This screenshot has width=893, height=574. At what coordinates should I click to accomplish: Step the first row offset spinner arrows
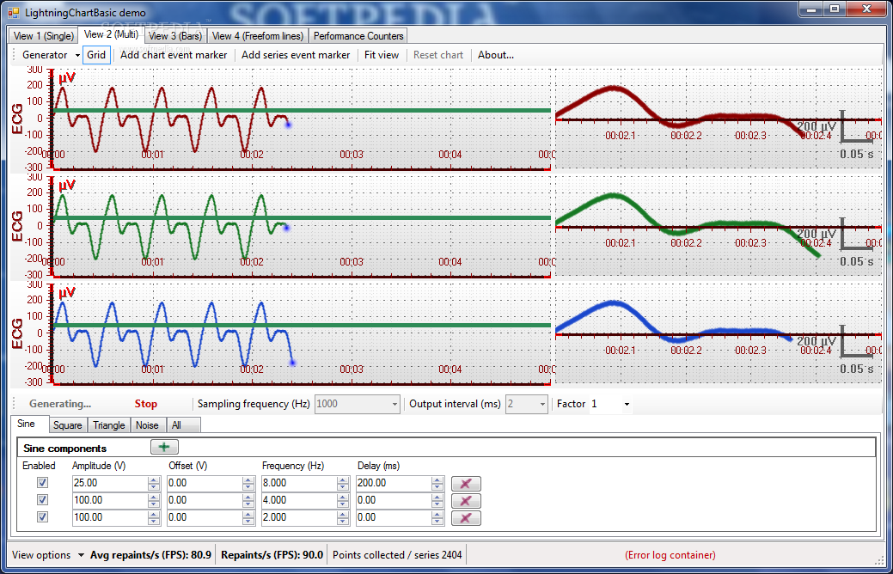click(248, 483)
